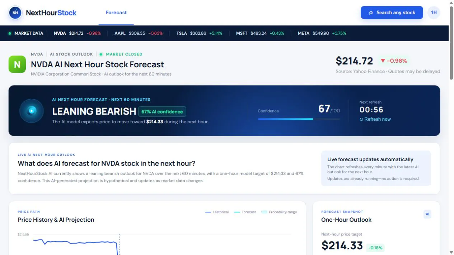Click the Historical legend entry
This screenshot has height=255, width=454.
tap(217, 212)
